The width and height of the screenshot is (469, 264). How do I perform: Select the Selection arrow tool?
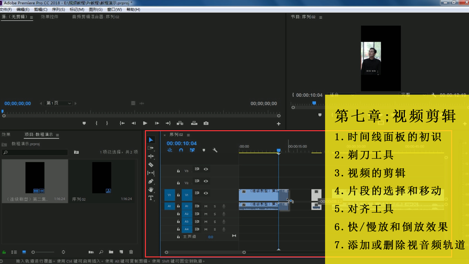[151, 140]
